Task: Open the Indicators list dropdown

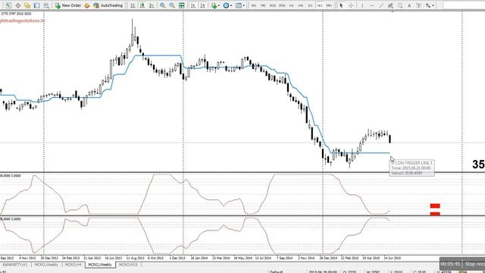Action: tap(215, 5)
